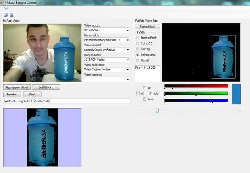250x173 pixels.
Task: Check the down direction checkbox
Action: pyautogui.click(x=144, y=99)
